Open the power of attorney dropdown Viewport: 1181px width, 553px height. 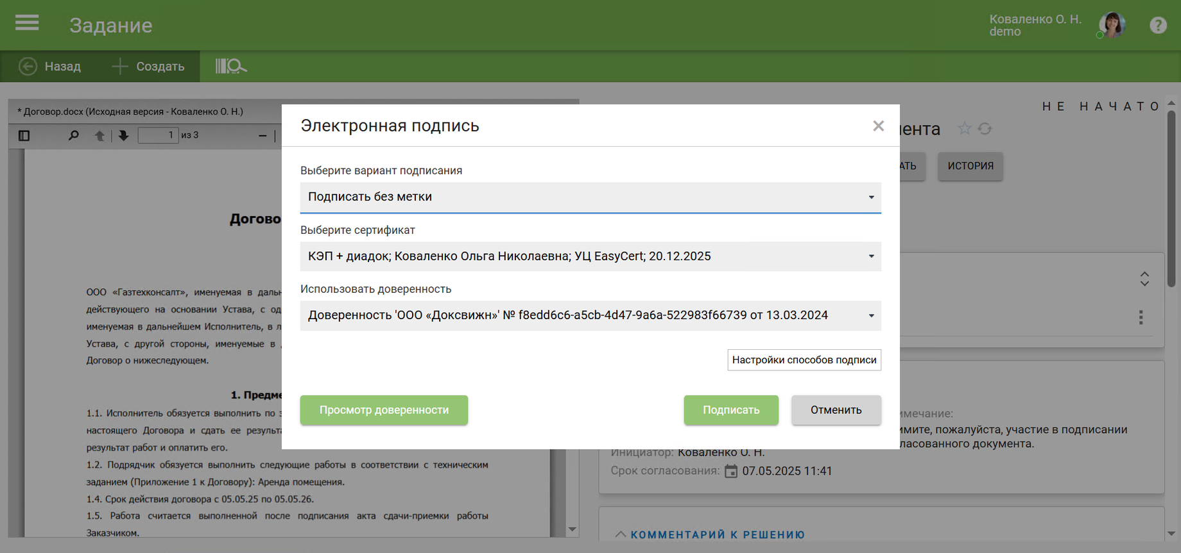(590, 315)
